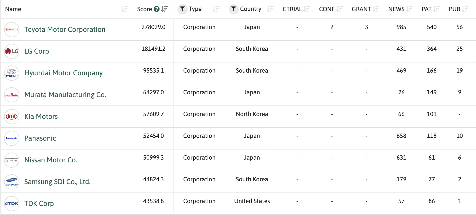This screenshot has width=476, height=215.
Task: Open Murata Manufacturing Co. entry
Action: coord(65,95)
